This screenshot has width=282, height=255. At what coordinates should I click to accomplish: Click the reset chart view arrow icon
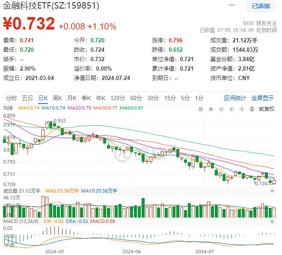click(201, 109)
